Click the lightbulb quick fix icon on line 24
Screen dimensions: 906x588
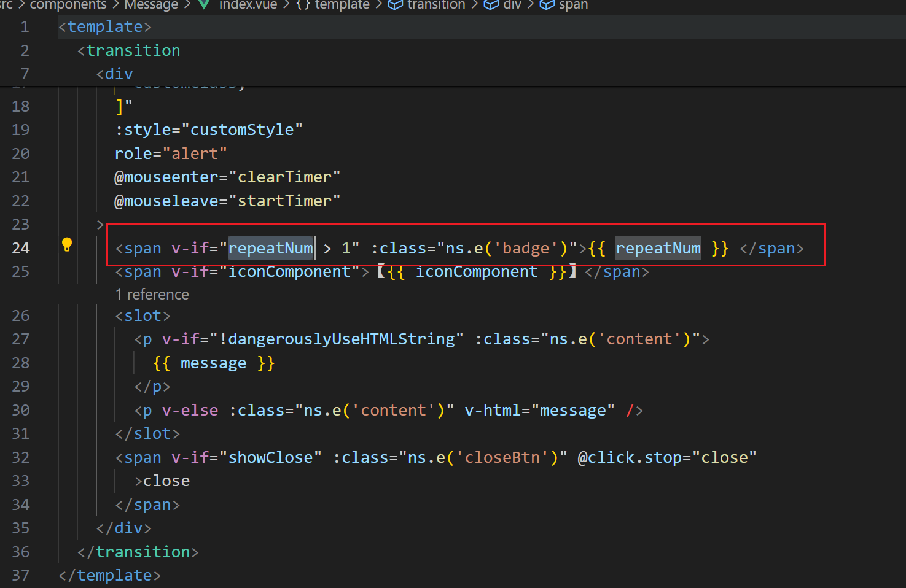click(67, 244)
